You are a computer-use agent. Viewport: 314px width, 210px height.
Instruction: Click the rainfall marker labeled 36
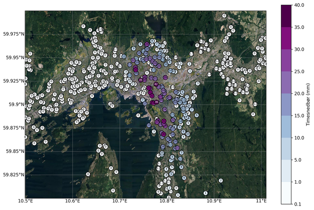pos(157,102)
